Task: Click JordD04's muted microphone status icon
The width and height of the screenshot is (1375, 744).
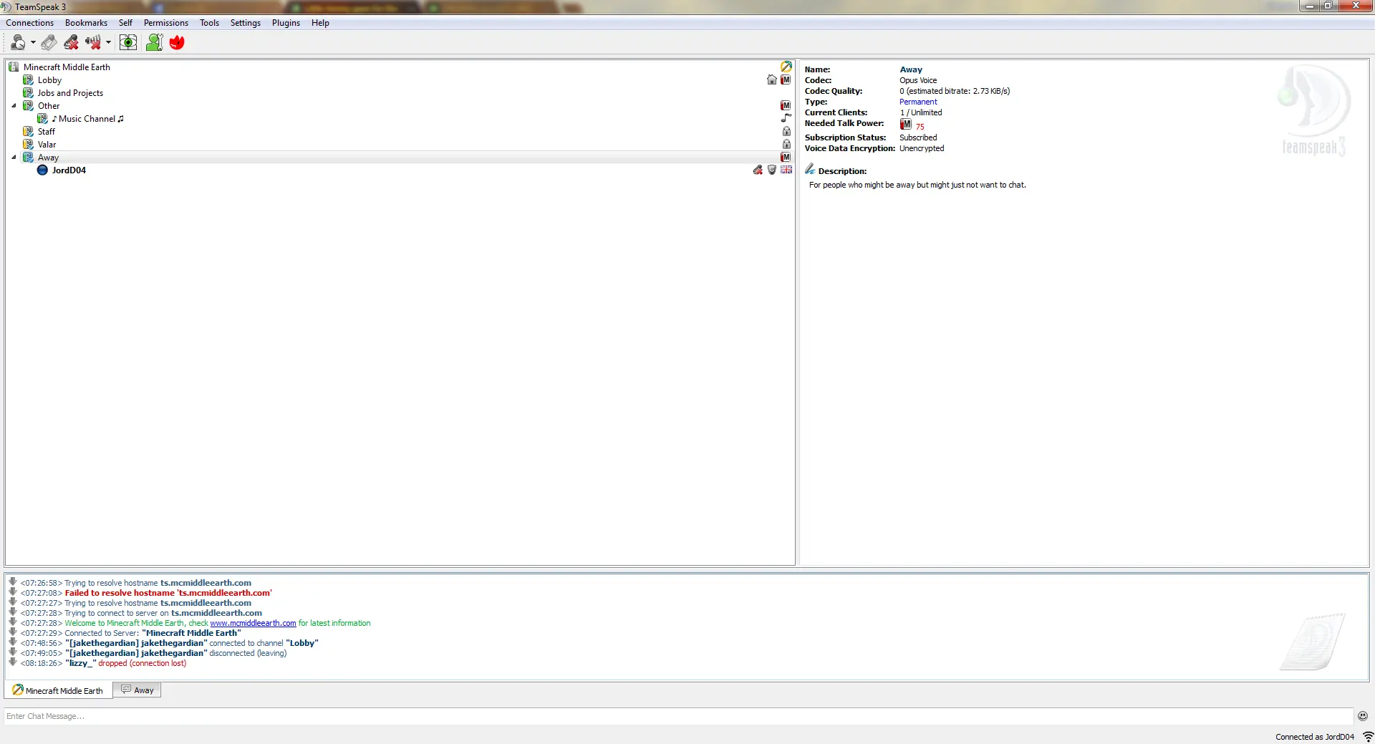Action: [x=758, y=170]
